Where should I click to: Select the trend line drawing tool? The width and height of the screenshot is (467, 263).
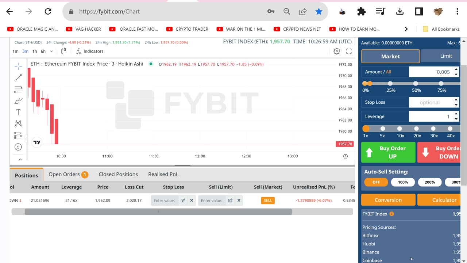tap(18, 78)
